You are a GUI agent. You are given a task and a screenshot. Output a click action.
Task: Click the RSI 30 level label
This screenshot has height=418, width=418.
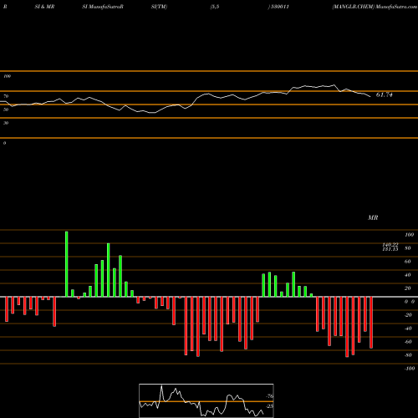[x=6, y=123]
